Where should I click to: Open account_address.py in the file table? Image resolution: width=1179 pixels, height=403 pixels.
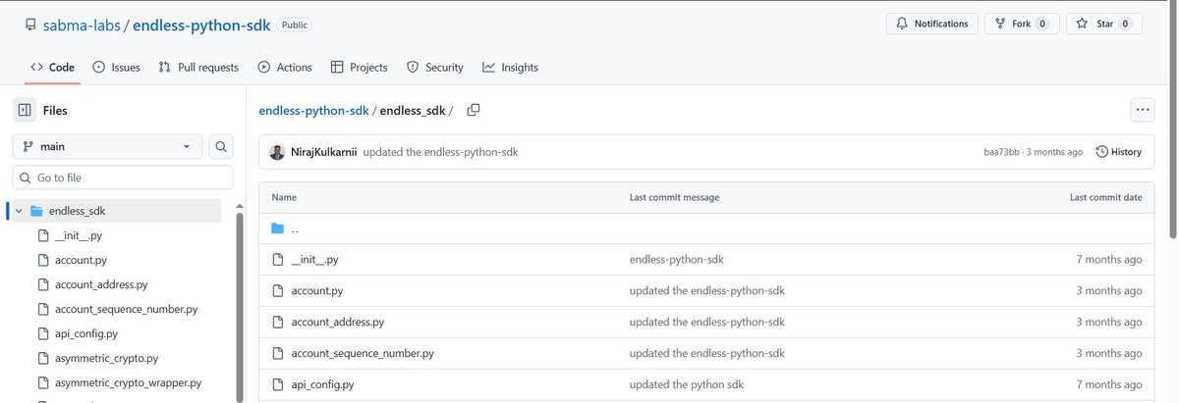[x=337, y=322]
